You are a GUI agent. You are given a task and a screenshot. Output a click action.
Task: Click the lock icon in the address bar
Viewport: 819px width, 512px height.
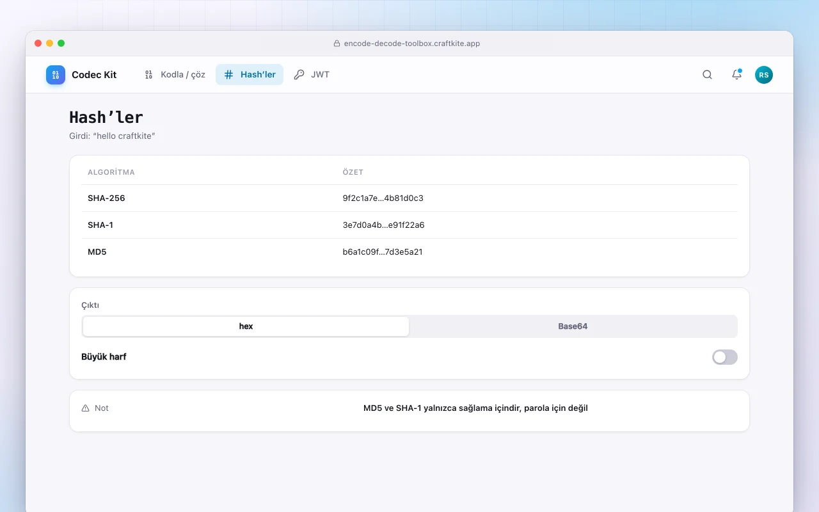tap(337, 44)
